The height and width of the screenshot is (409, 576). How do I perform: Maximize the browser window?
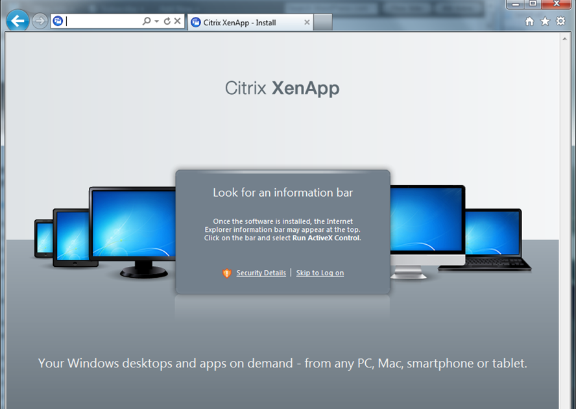coord(533,4)
